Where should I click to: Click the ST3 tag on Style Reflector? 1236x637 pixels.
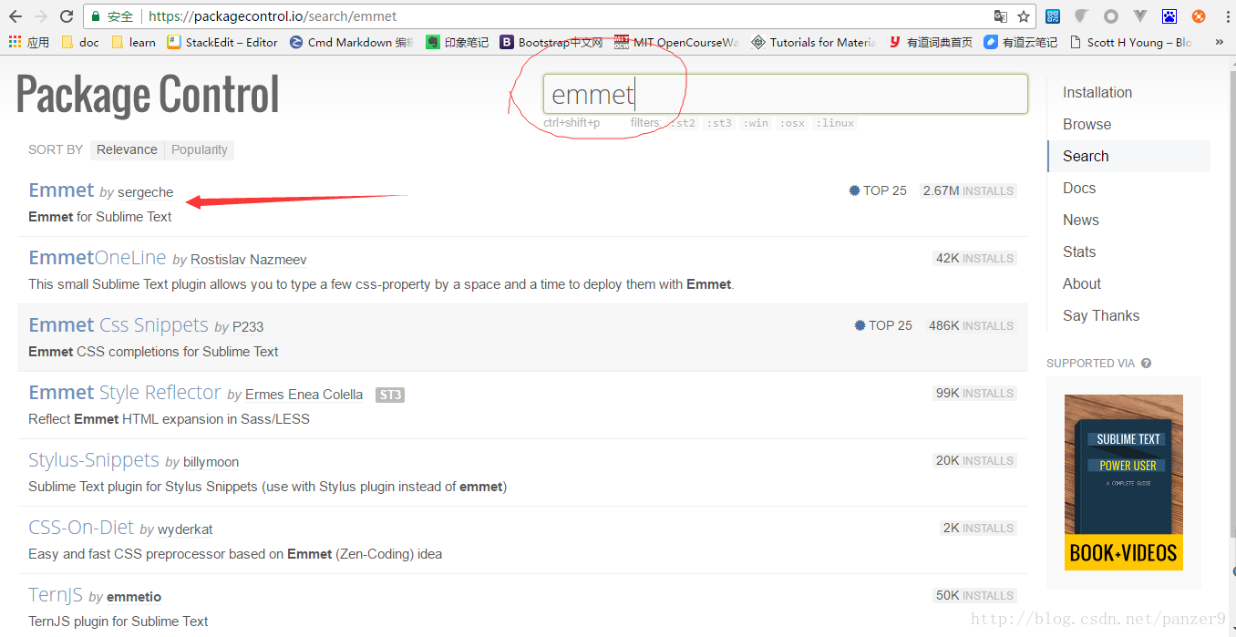click(x=390, y=395)
